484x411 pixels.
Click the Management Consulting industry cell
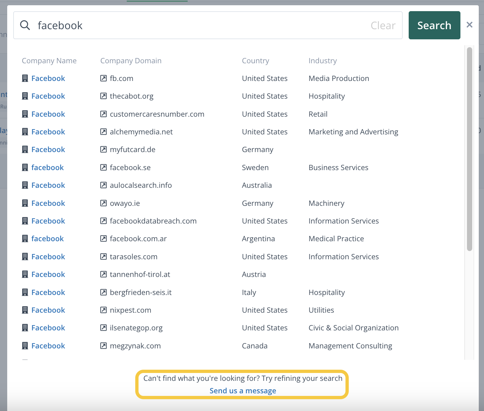click(350, 346)
